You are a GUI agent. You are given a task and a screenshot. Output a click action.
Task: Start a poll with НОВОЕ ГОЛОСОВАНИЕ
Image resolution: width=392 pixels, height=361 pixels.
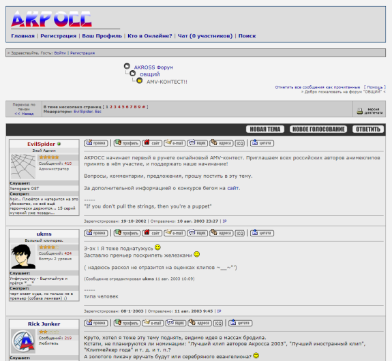[318, 129]
